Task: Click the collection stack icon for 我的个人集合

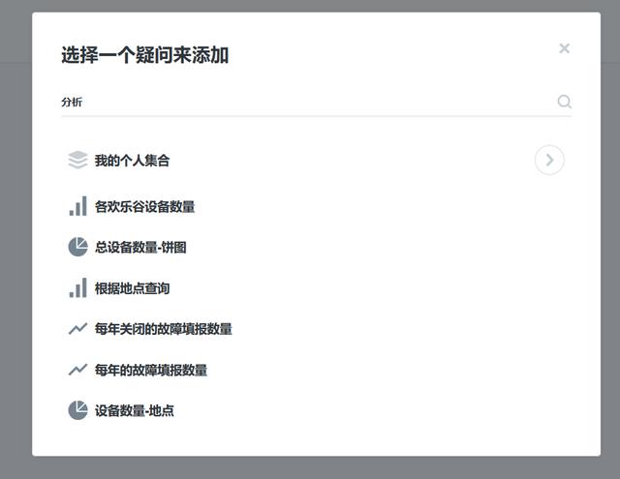Action: pyautogui.click(x=77, y=160)
